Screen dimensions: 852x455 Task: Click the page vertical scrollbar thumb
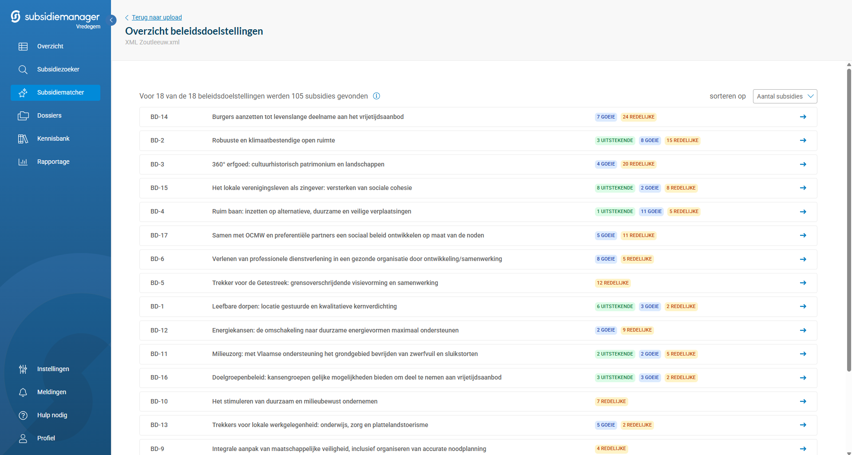(849, 220)
